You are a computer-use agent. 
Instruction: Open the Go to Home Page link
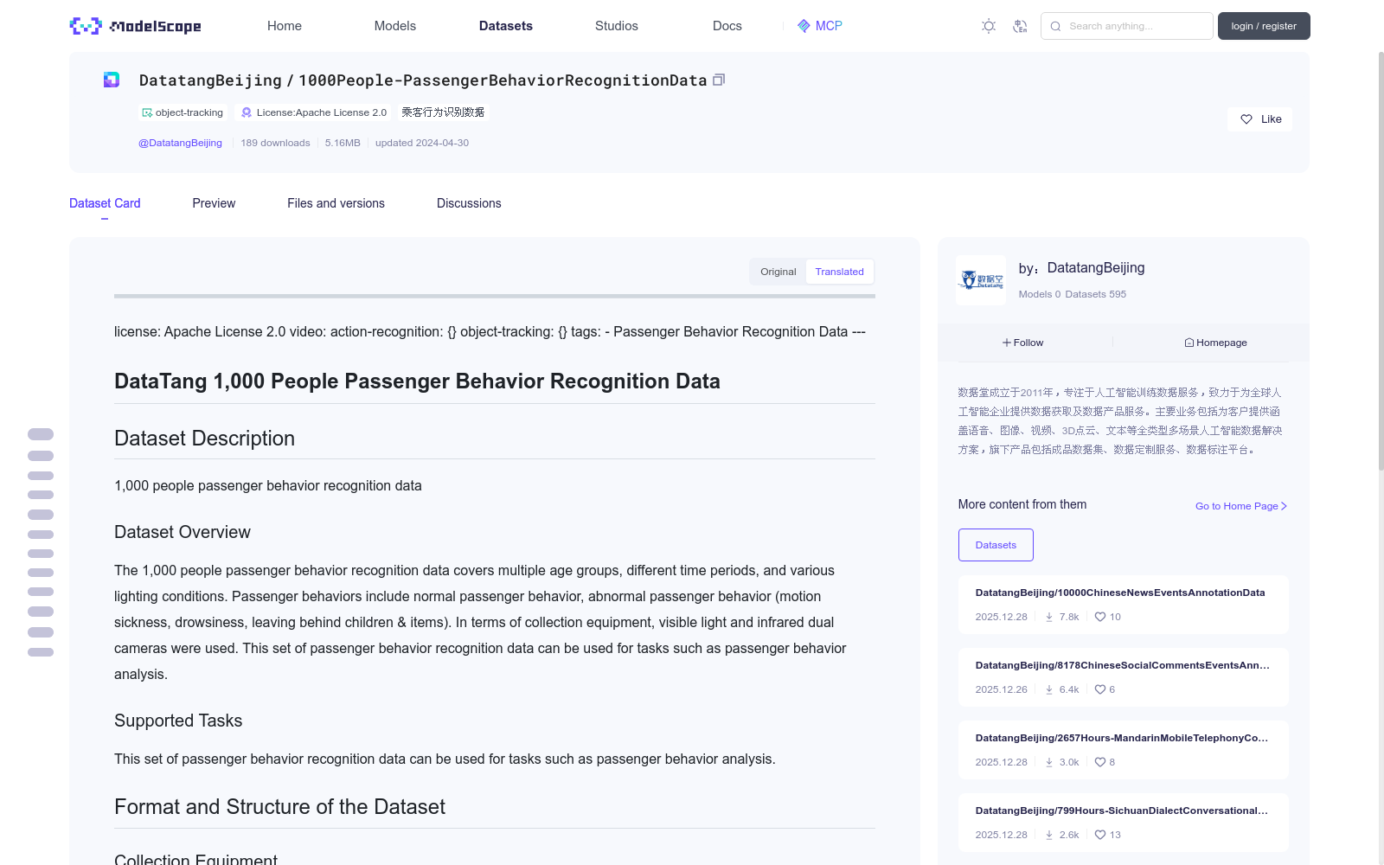(x=1241, y=506)
